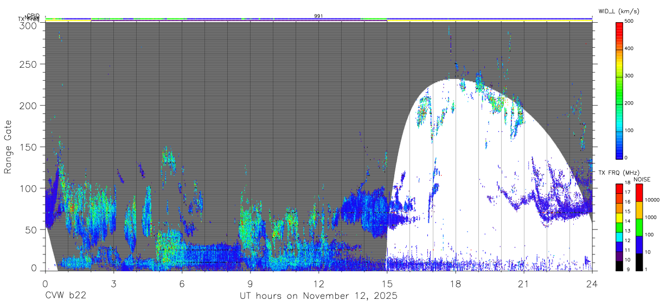The image size is (666, 307).
Task: Click the '300' tick on width colorbar
Action: (630, 76)
